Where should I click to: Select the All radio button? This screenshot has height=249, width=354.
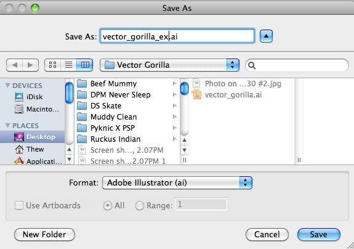coord(108,206)
